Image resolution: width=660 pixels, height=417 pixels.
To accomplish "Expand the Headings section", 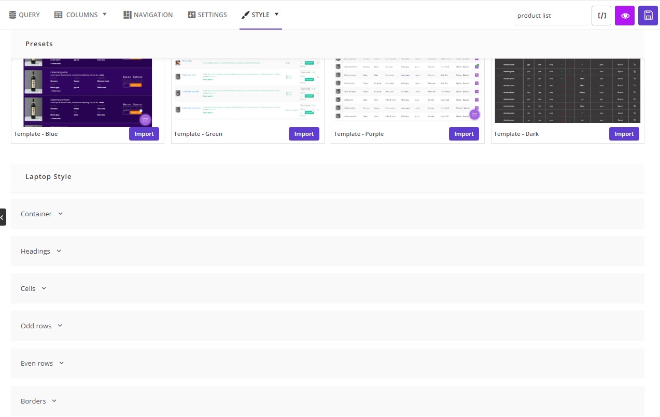I will [328, 251].
